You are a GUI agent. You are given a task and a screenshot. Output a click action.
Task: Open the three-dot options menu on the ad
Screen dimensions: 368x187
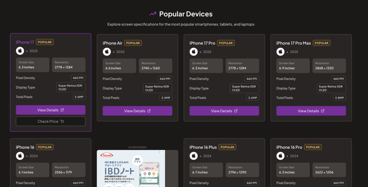[x=163, y=152]
